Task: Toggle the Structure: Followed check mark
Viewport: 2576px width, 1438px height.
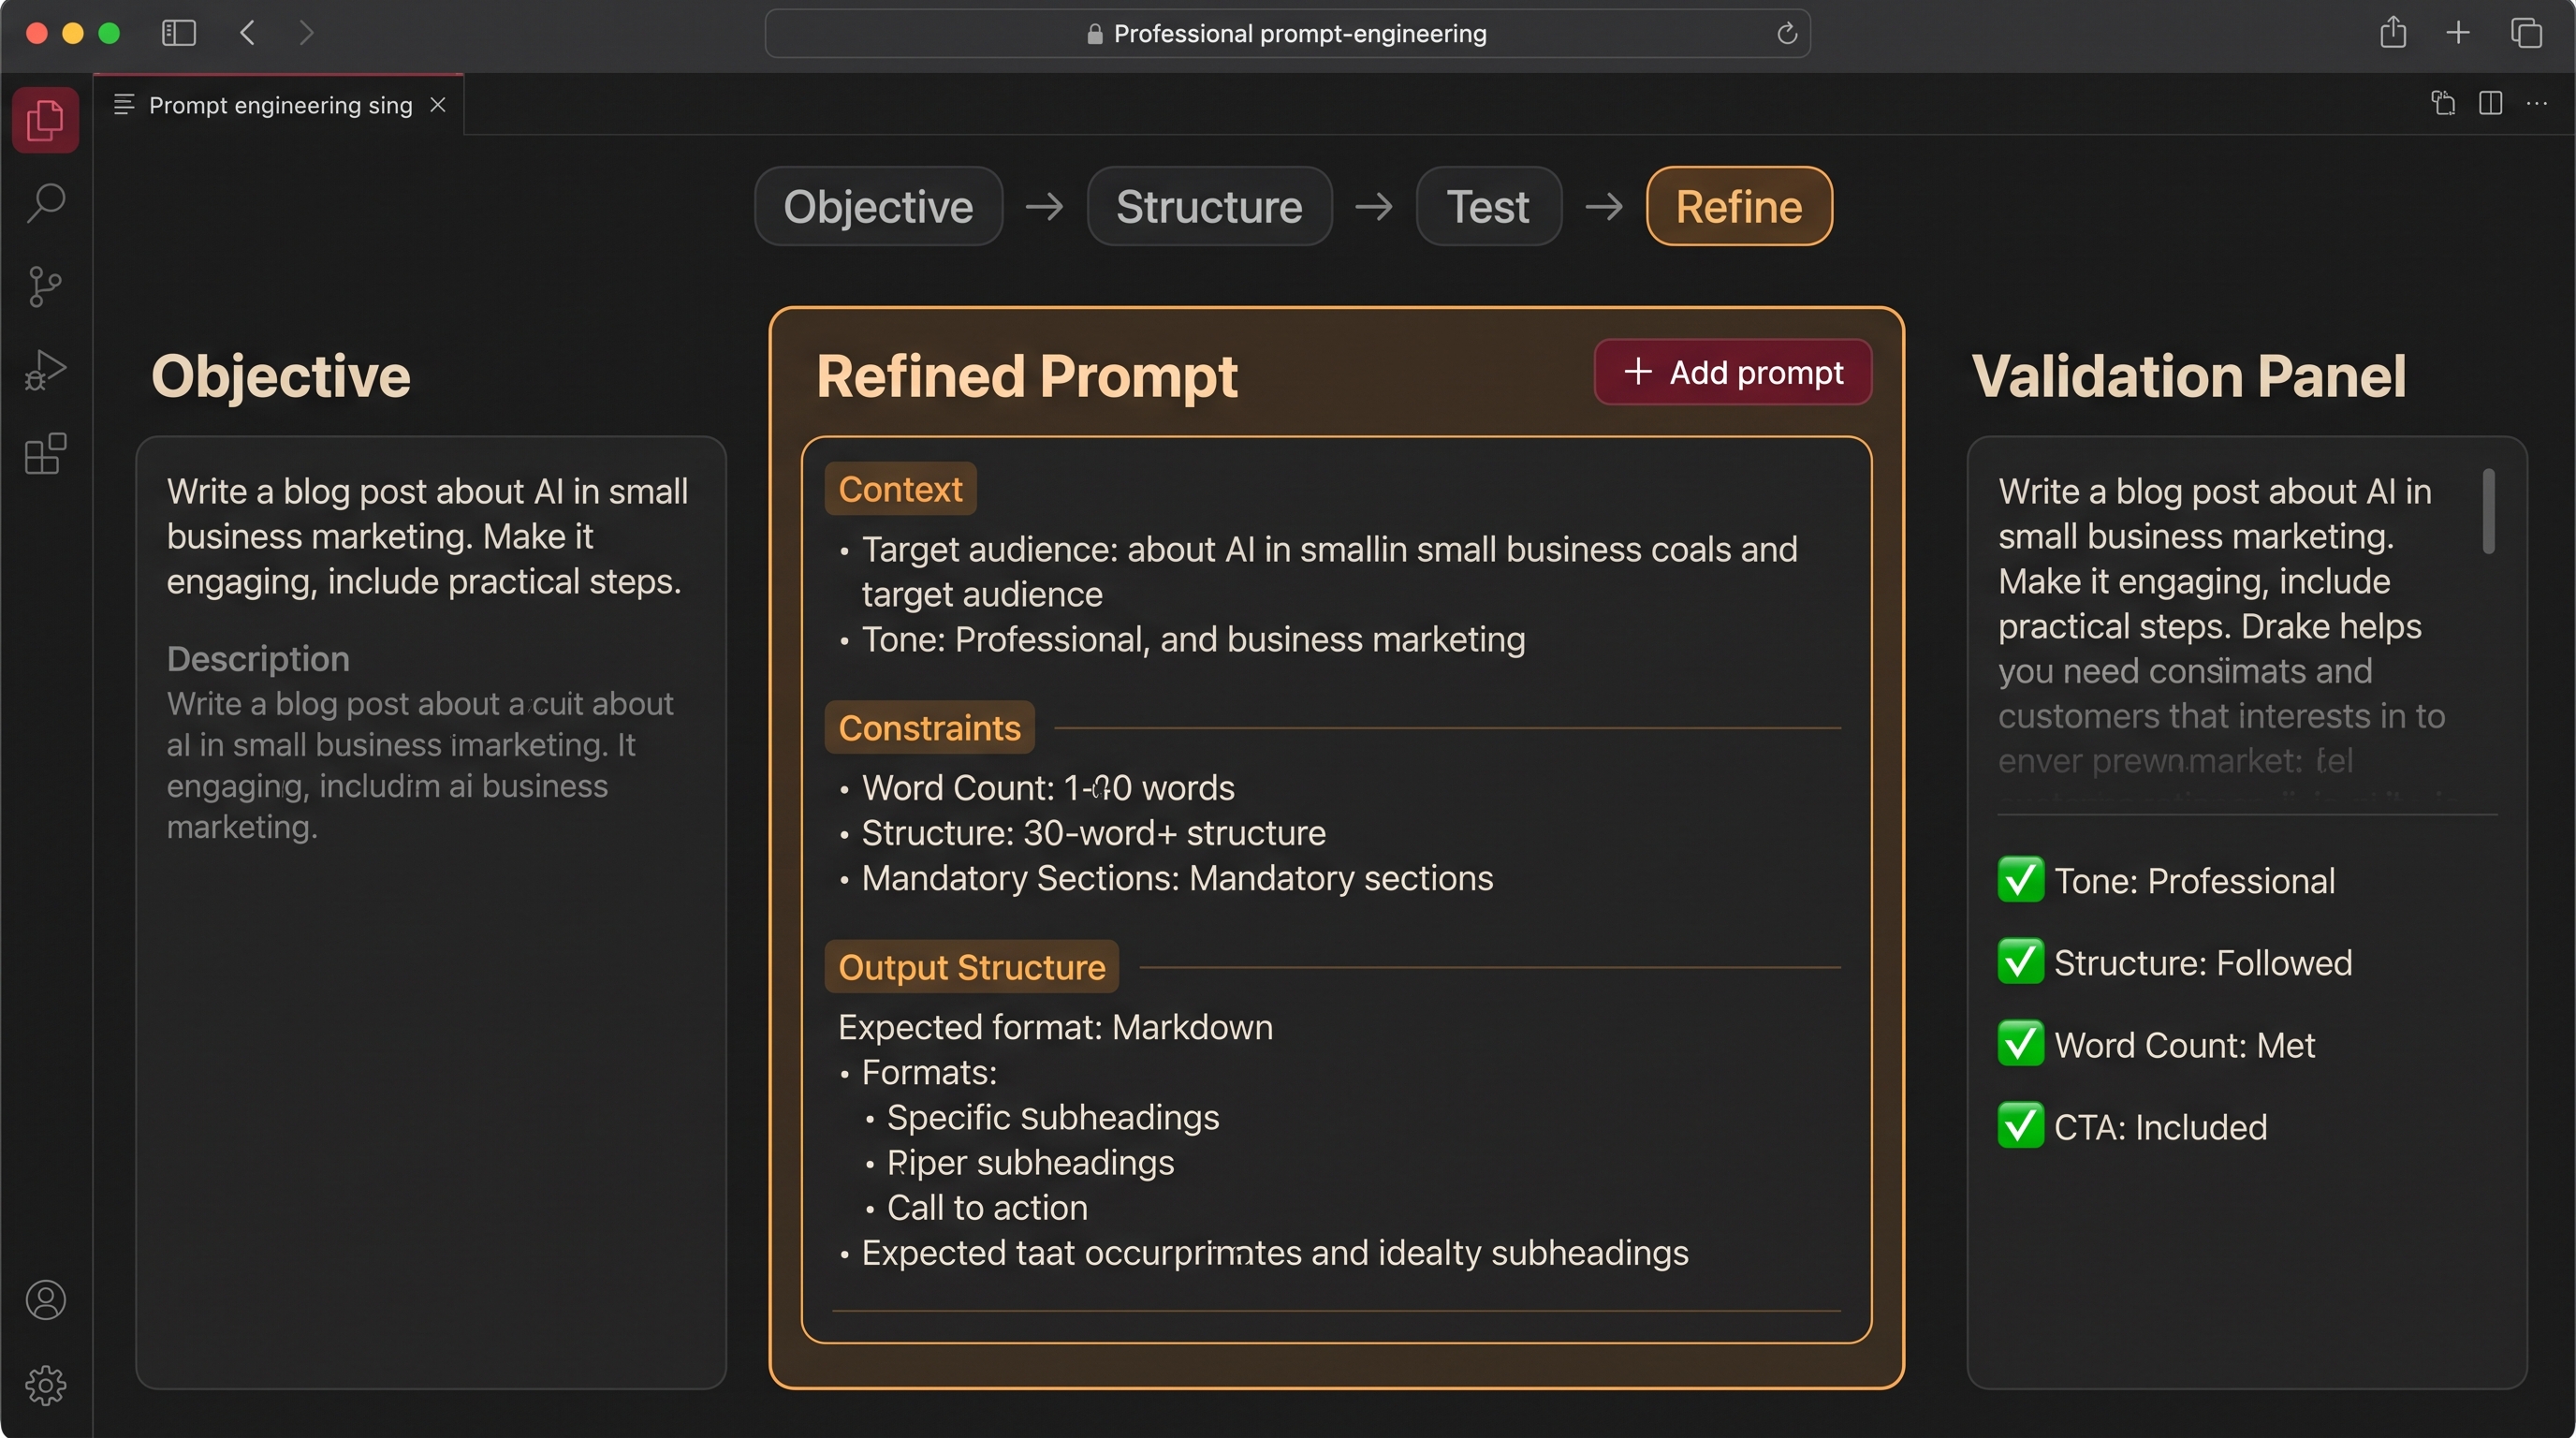Action: 2020,962
